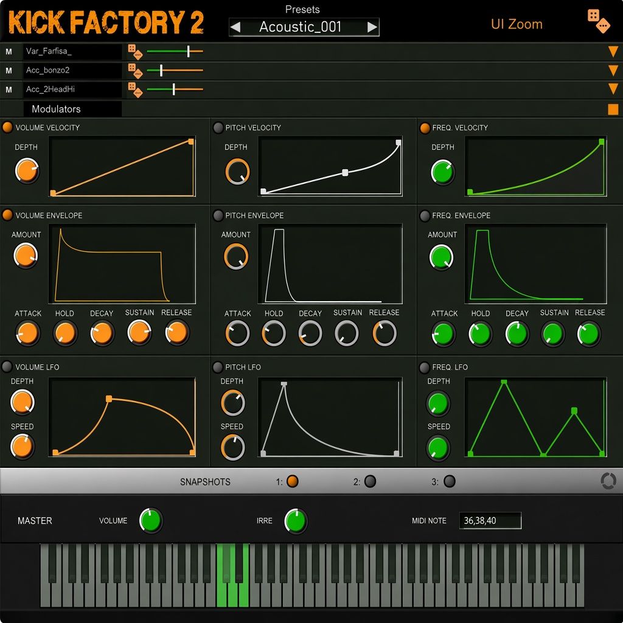Mute the Acc_2HeadHi layer
This screenshot has width=623, height=623.
click(x=9, y=90)
